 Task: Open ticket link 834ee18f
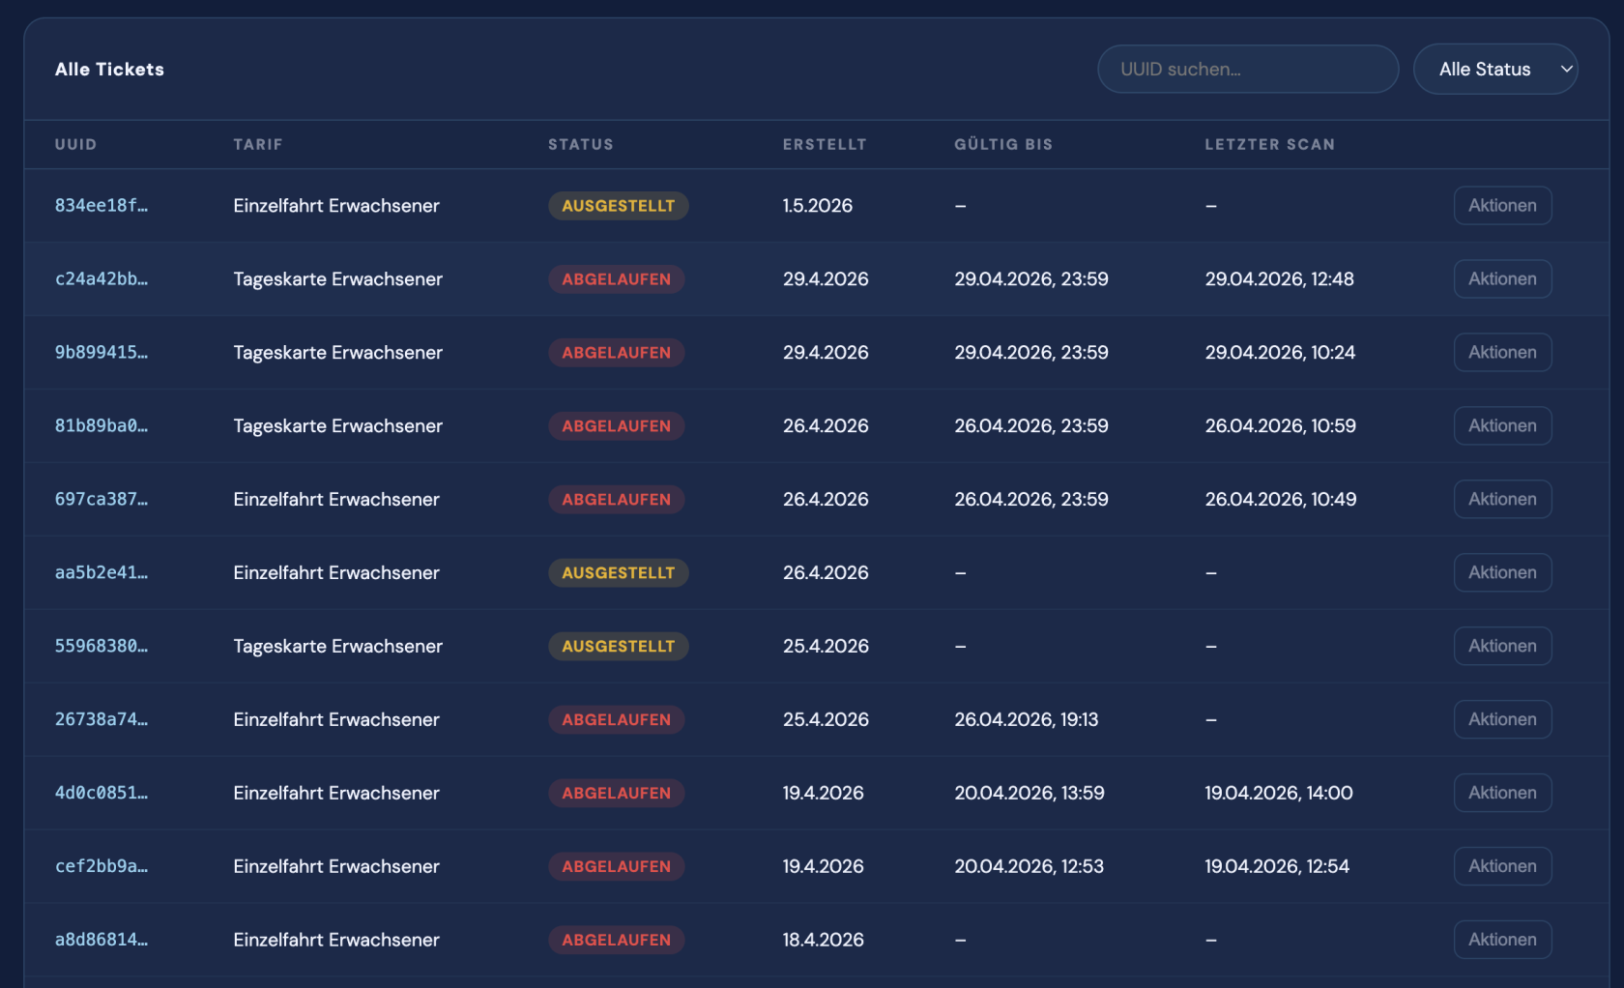(x=101, y=206)
